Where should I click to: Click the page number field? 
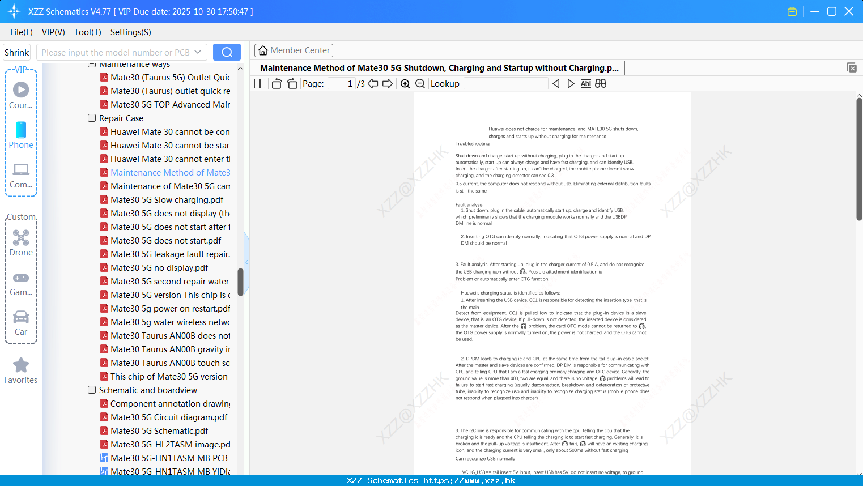coord(342,83)
